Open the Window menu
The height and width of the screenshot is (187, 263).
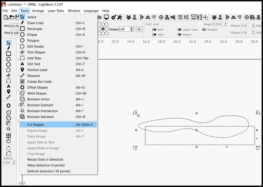[74, 11]
